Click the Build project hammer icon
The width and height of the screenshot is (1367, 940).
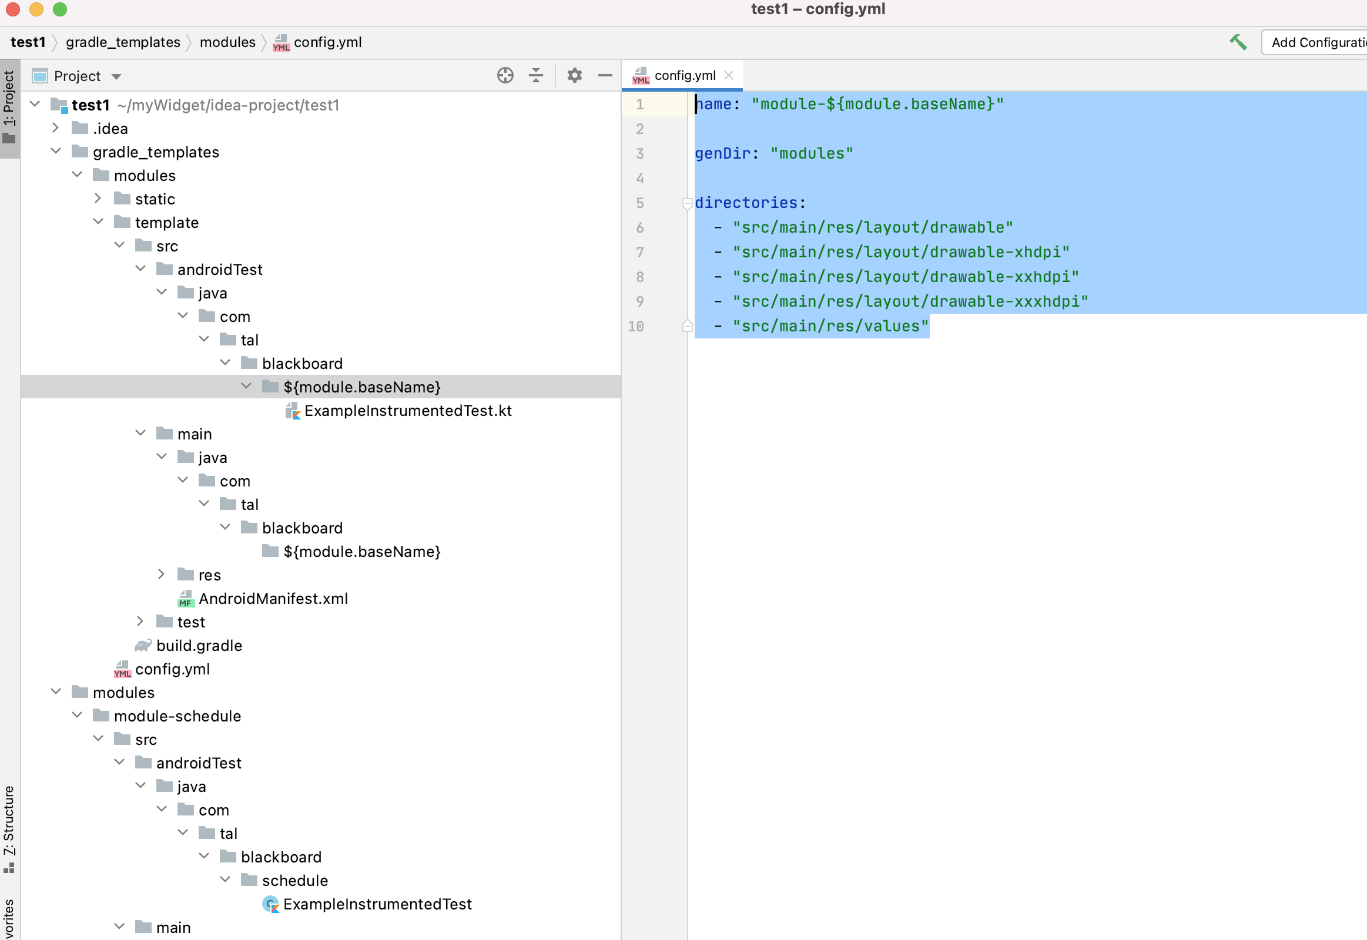[1238, 42]
